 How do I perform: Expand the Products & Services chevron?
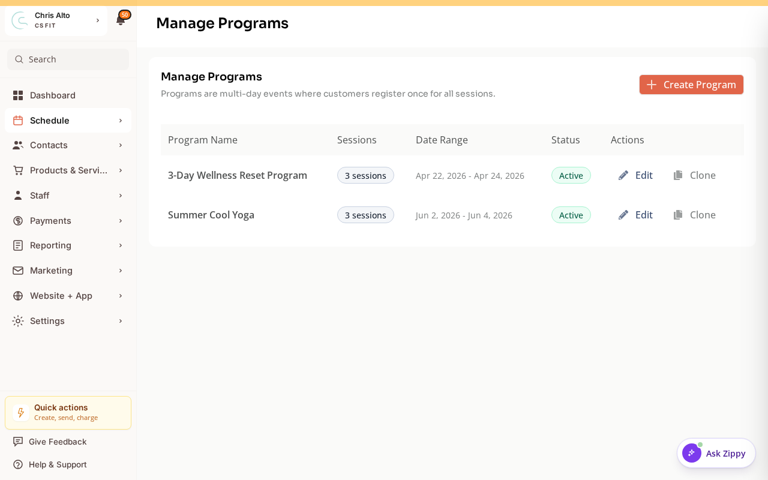(121, 170)
